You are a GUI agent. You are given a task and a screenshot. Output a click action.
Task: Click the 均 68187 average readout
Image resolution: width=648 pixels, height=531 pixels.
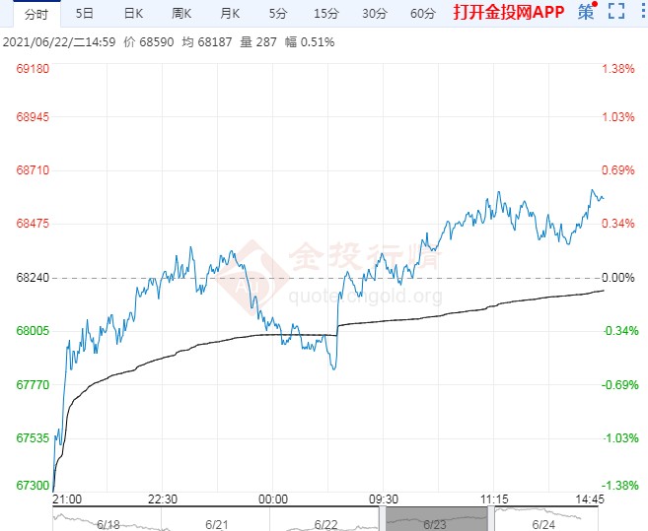pyautogui.click(x=207, y=42)
